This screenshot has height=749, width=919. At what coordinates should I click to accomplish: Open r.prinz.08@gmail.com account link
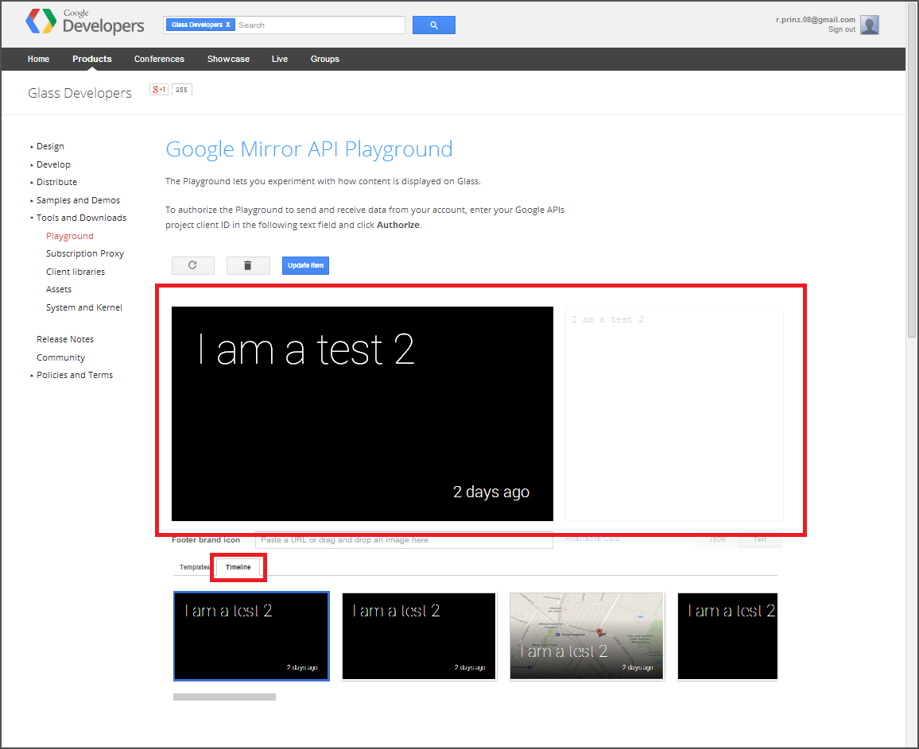point(816,19)
